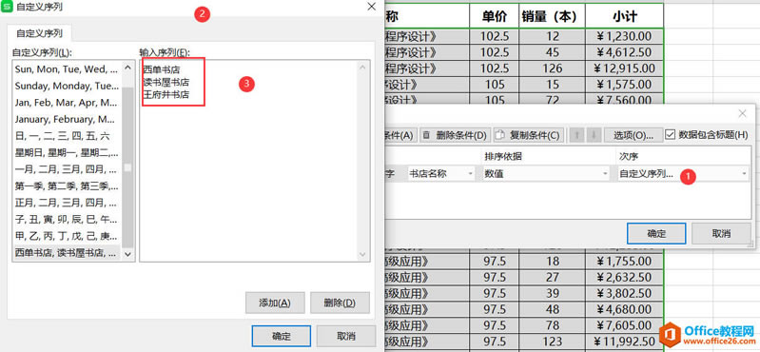Click the custom list scrollbar up arrow
This screenshot has width=760, height=352.
click(x=127, y=68)
